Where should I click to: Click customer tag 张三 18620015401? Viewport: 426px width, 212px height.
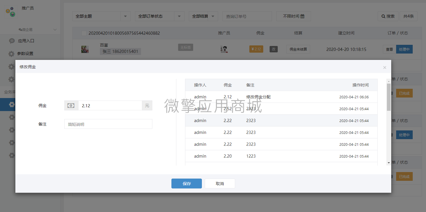pyautogui.click(x=120, y=52)
